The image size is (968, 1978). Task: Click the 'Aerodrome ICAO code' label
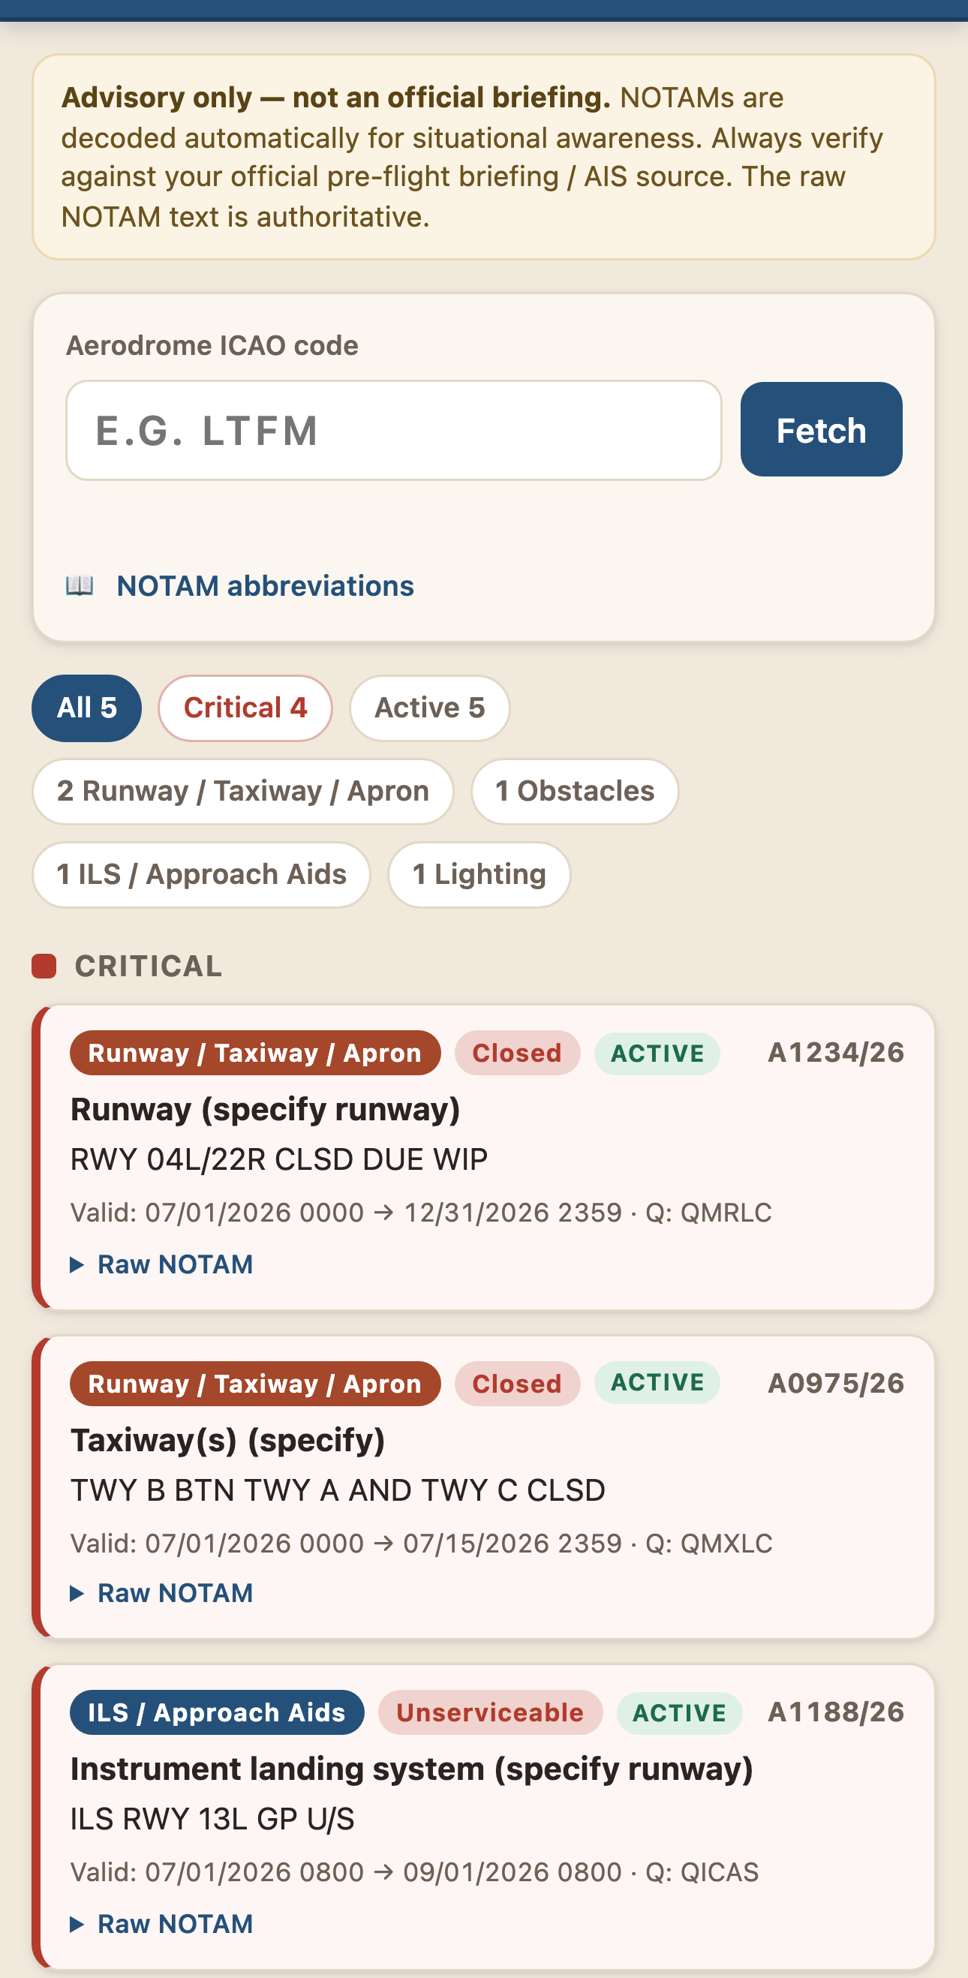click(212, 345)
